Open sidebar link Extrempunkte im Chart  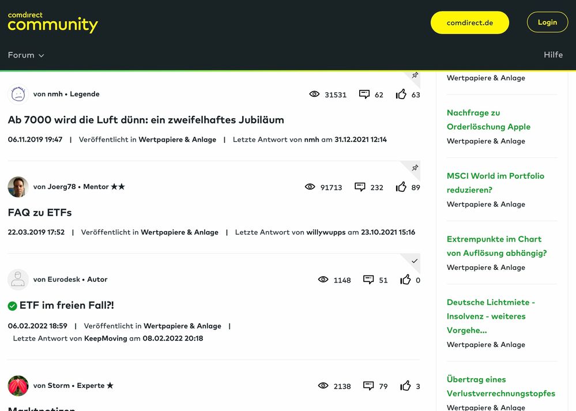tap(496, 246)
